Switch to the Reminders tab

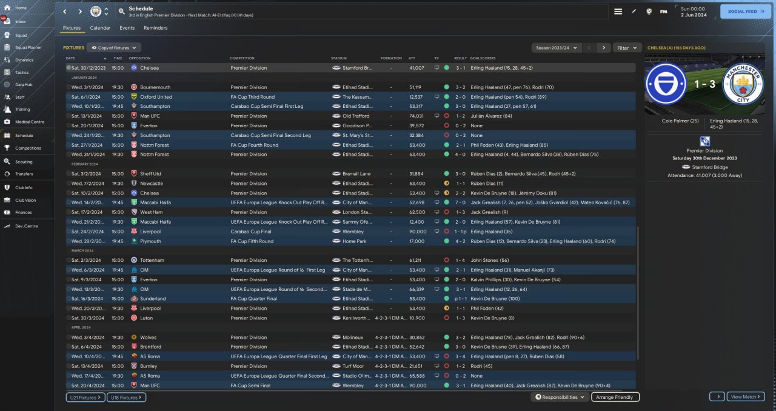click(x=156, y=28)
